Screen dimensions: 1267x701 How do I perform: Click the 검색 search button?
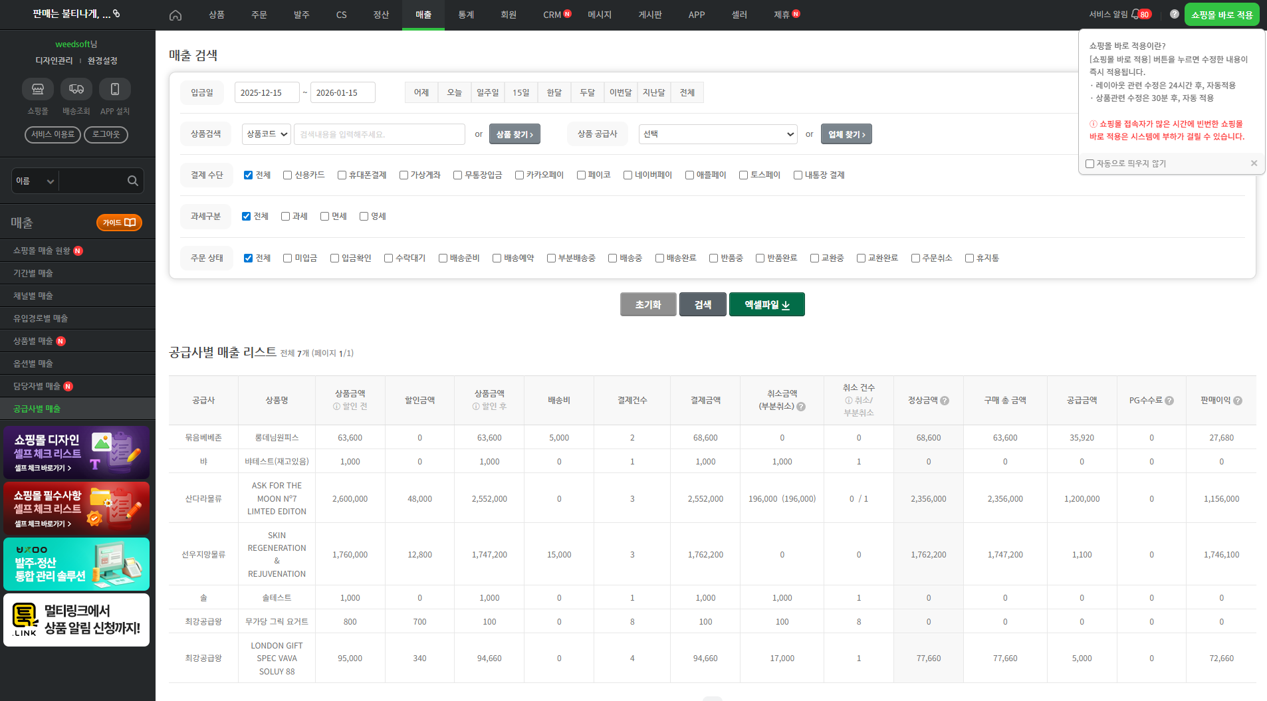(703, 304)
